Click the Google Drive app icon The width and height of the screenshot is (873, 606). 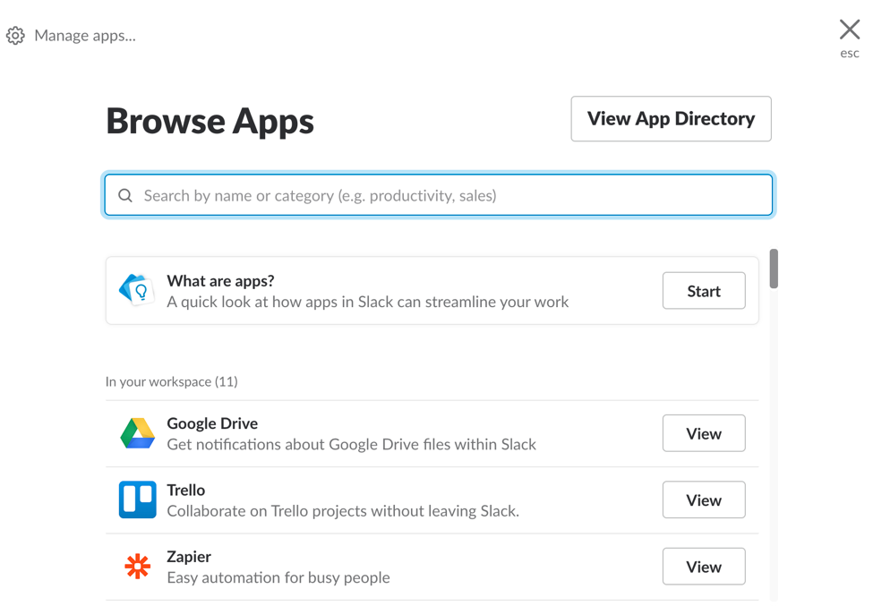137,434
